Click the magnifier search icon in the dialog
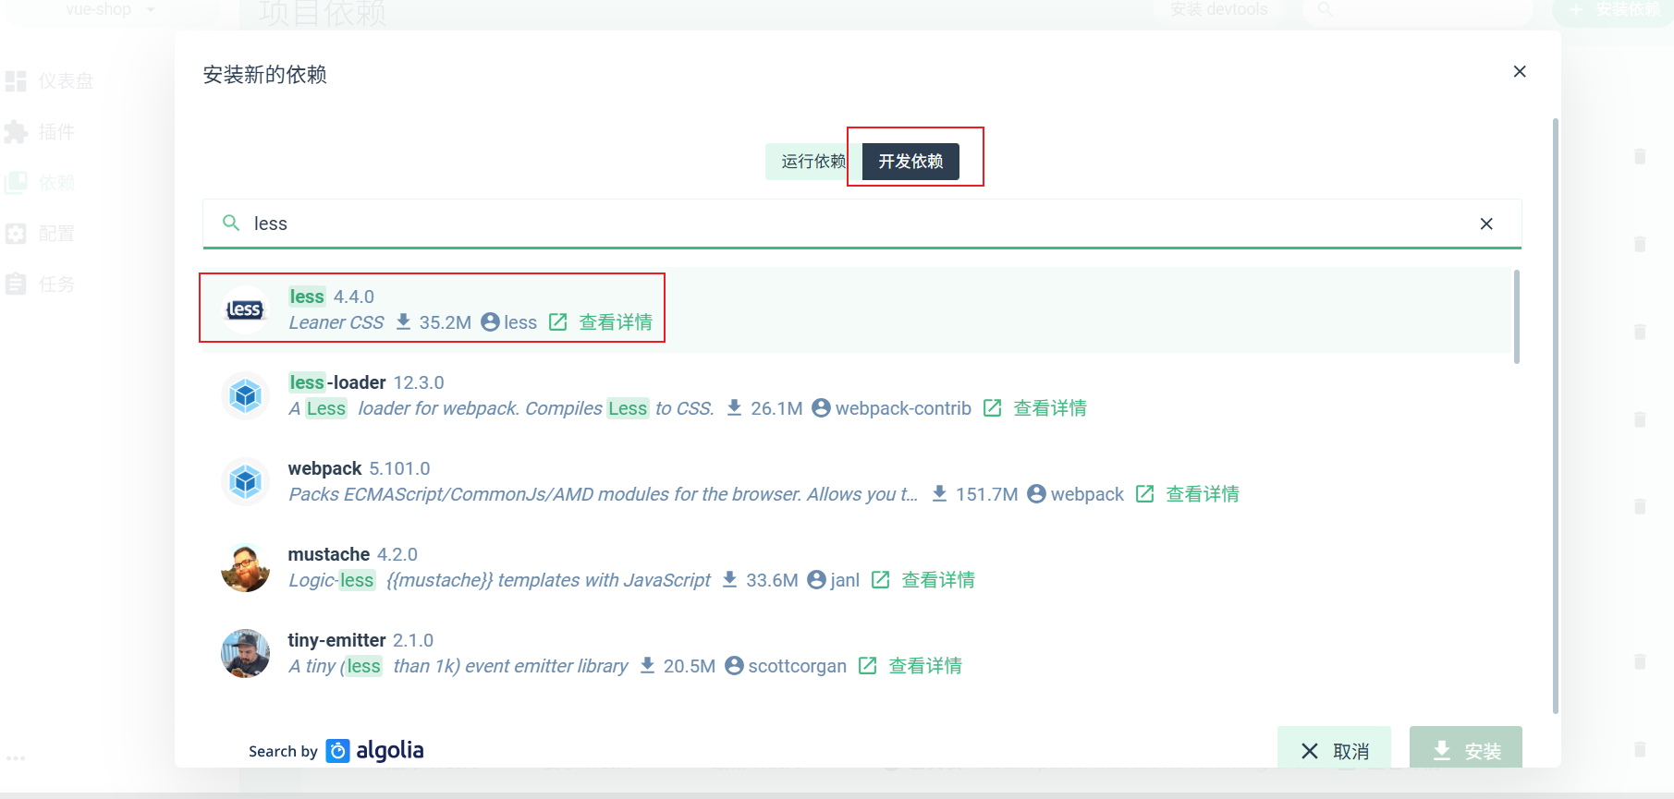Image resolution: width=1674 pixels, height=799 pixels. pyautogui.click(x=231, y=223)
